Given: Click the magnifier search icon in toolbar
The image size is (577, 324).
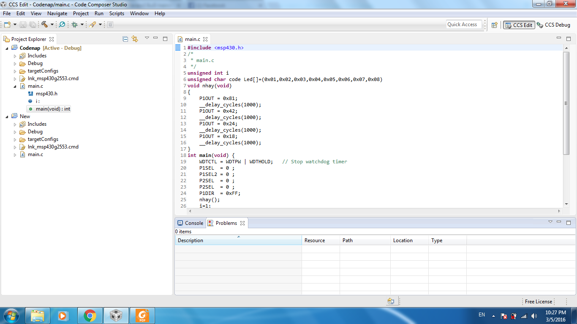Looking at the screenshot, I should pyautogui.click(x=62, y=25).
